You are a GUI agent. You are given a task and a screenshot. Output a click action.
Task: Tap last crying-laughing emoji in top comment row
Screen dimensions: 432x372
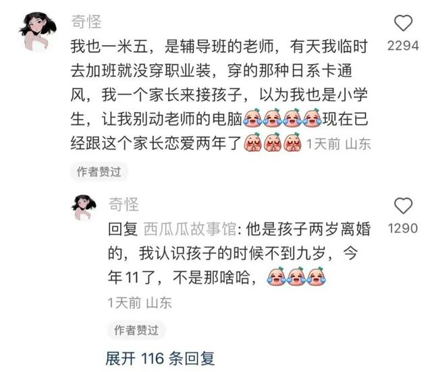point(312,119)
